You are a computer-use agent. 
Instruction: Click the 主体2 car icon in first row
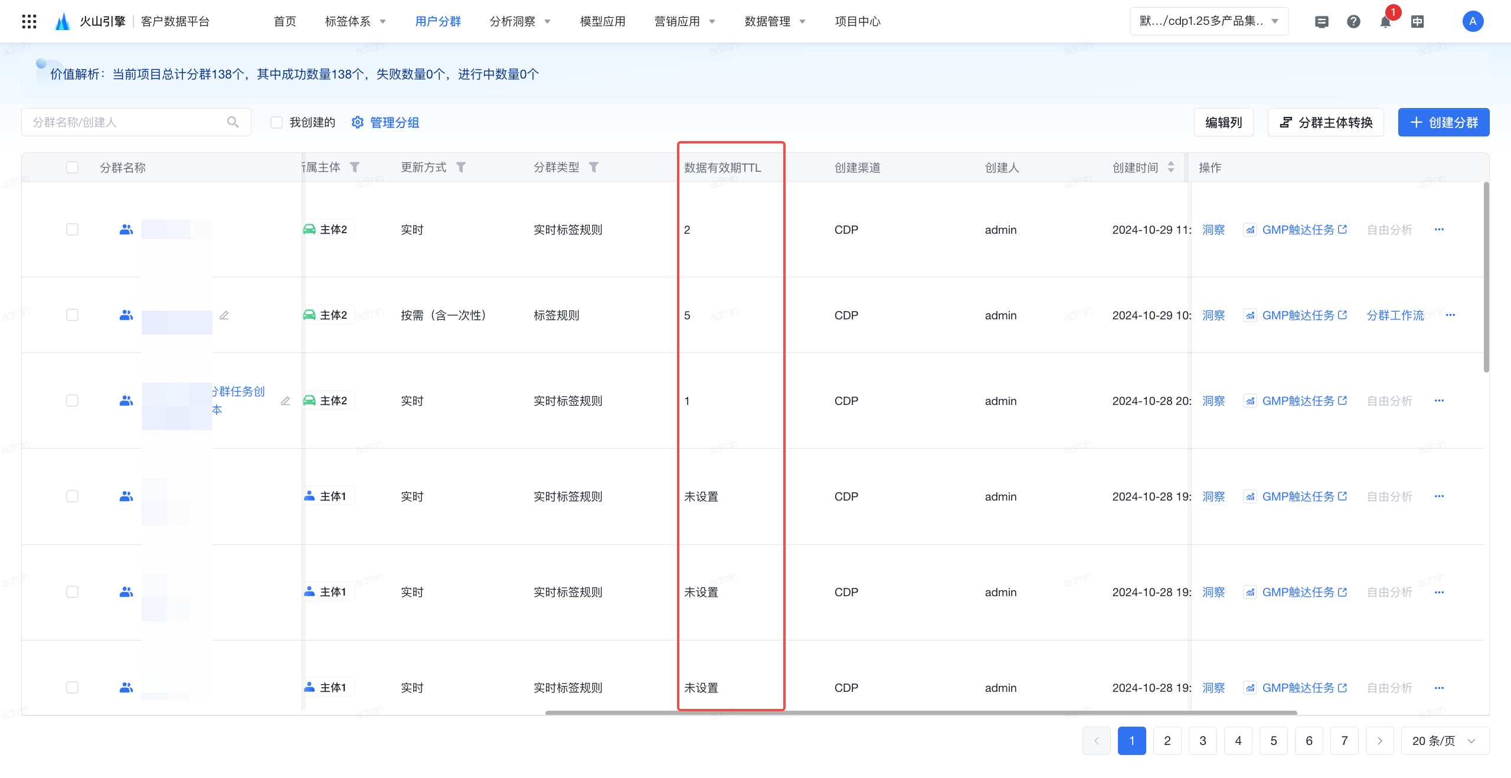click(x=309, y=229)
